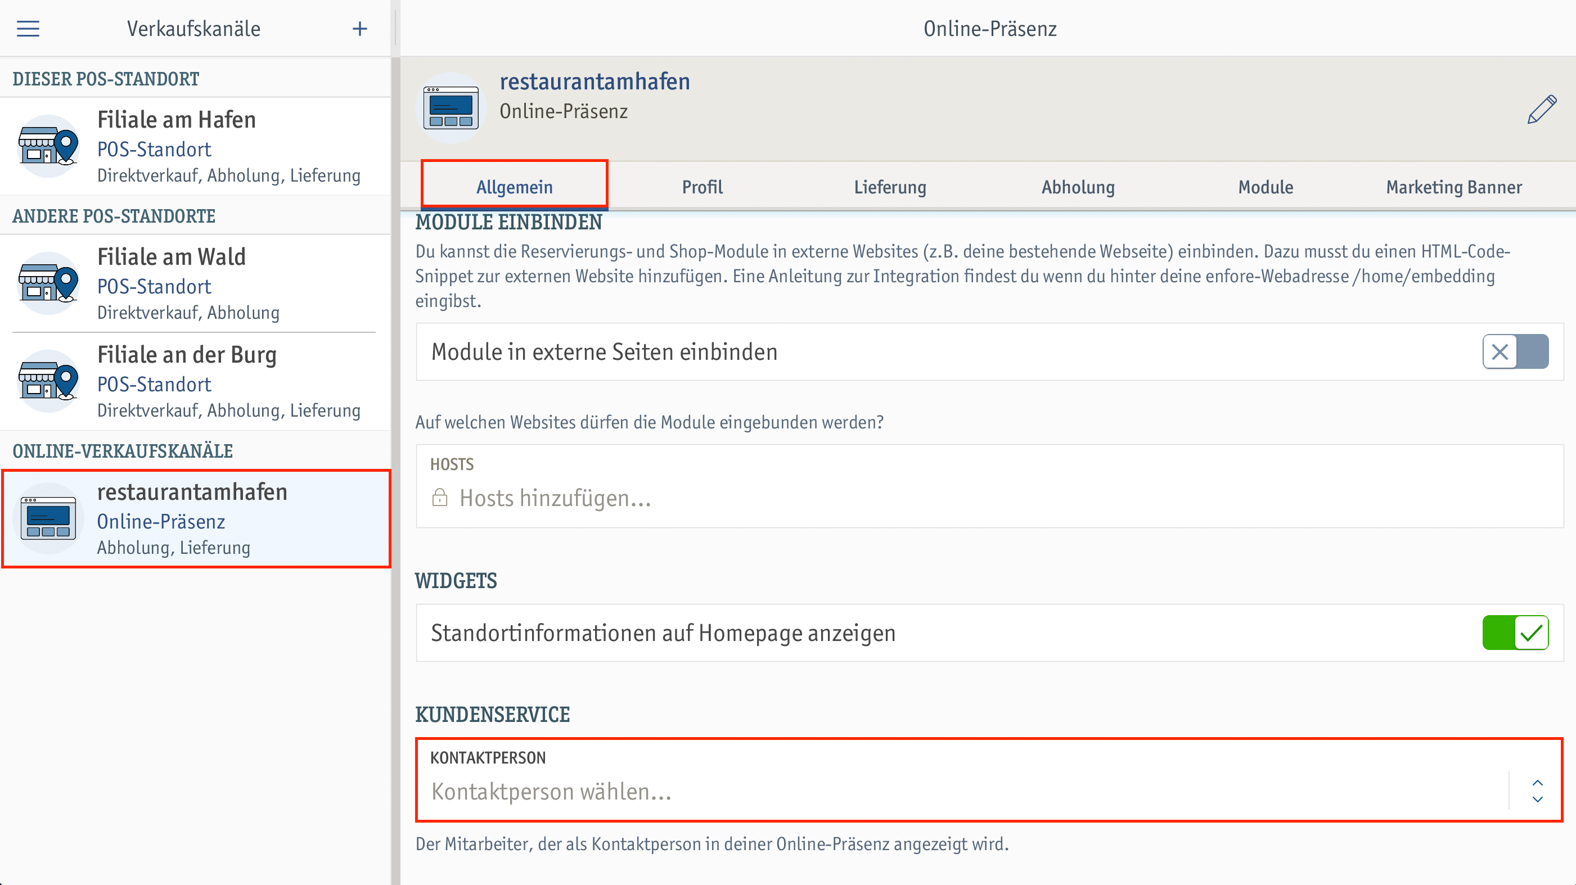Open the Abholung tab

coord(1078,187)
